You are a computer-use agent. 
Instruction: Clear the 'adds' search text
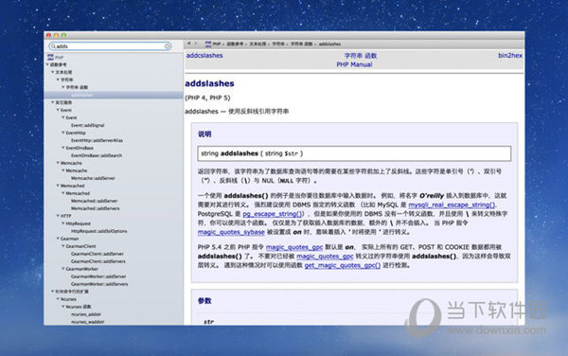point(167,46)
